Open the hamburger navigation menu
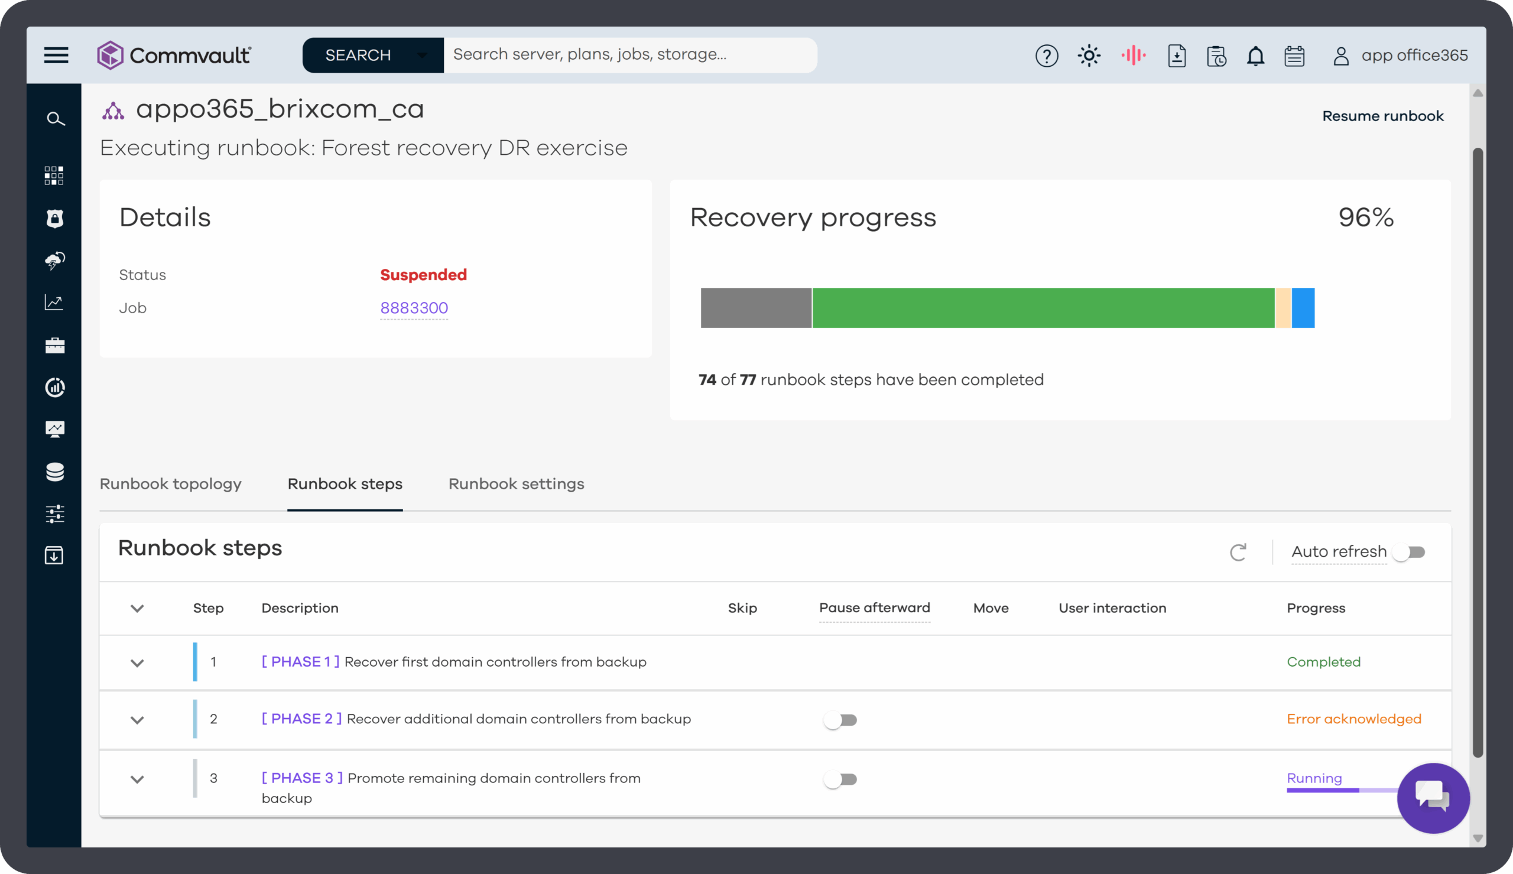 (56, 55)
